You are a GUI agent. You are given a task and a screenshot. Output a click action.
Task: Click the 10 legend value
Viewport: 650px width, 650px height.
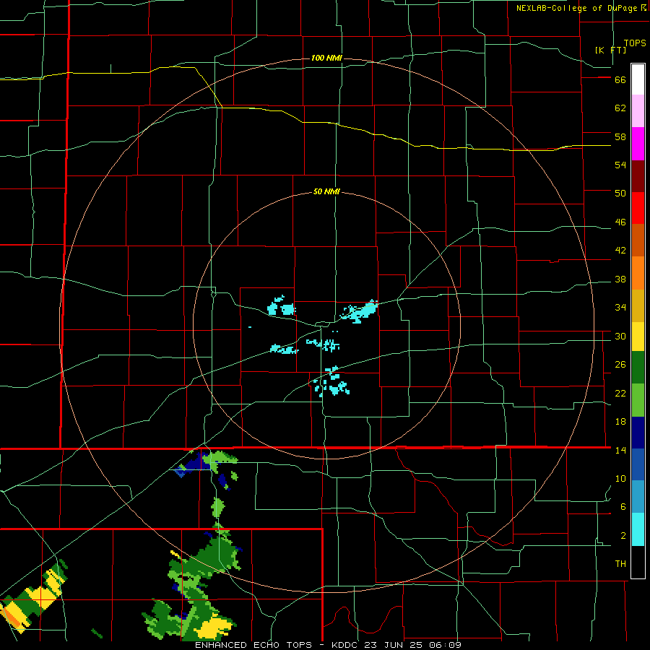(620, 479)
